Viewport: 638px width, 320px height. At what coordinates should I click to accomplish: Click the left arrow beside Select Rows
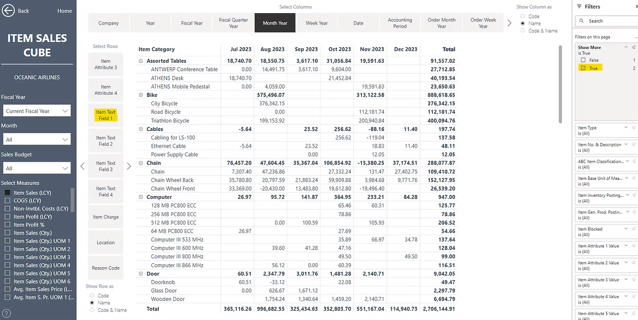coord(82,166)
